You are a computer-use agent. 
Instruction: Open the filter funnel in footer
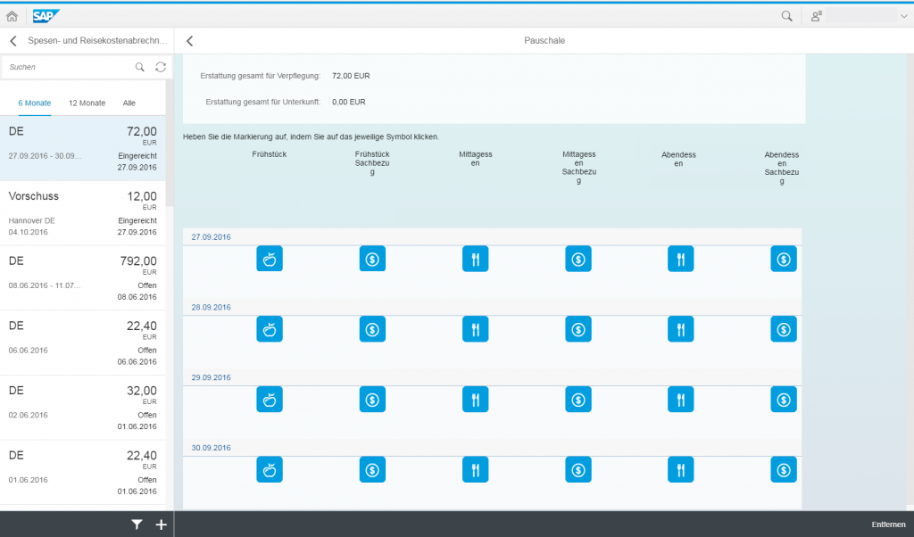point(137,525)
